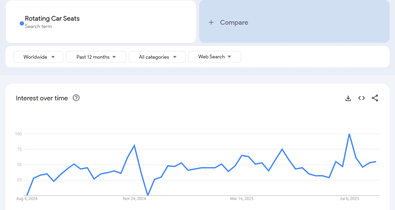
Task: Expand the Worldwide region dropdown
Action: pos(38,57)
